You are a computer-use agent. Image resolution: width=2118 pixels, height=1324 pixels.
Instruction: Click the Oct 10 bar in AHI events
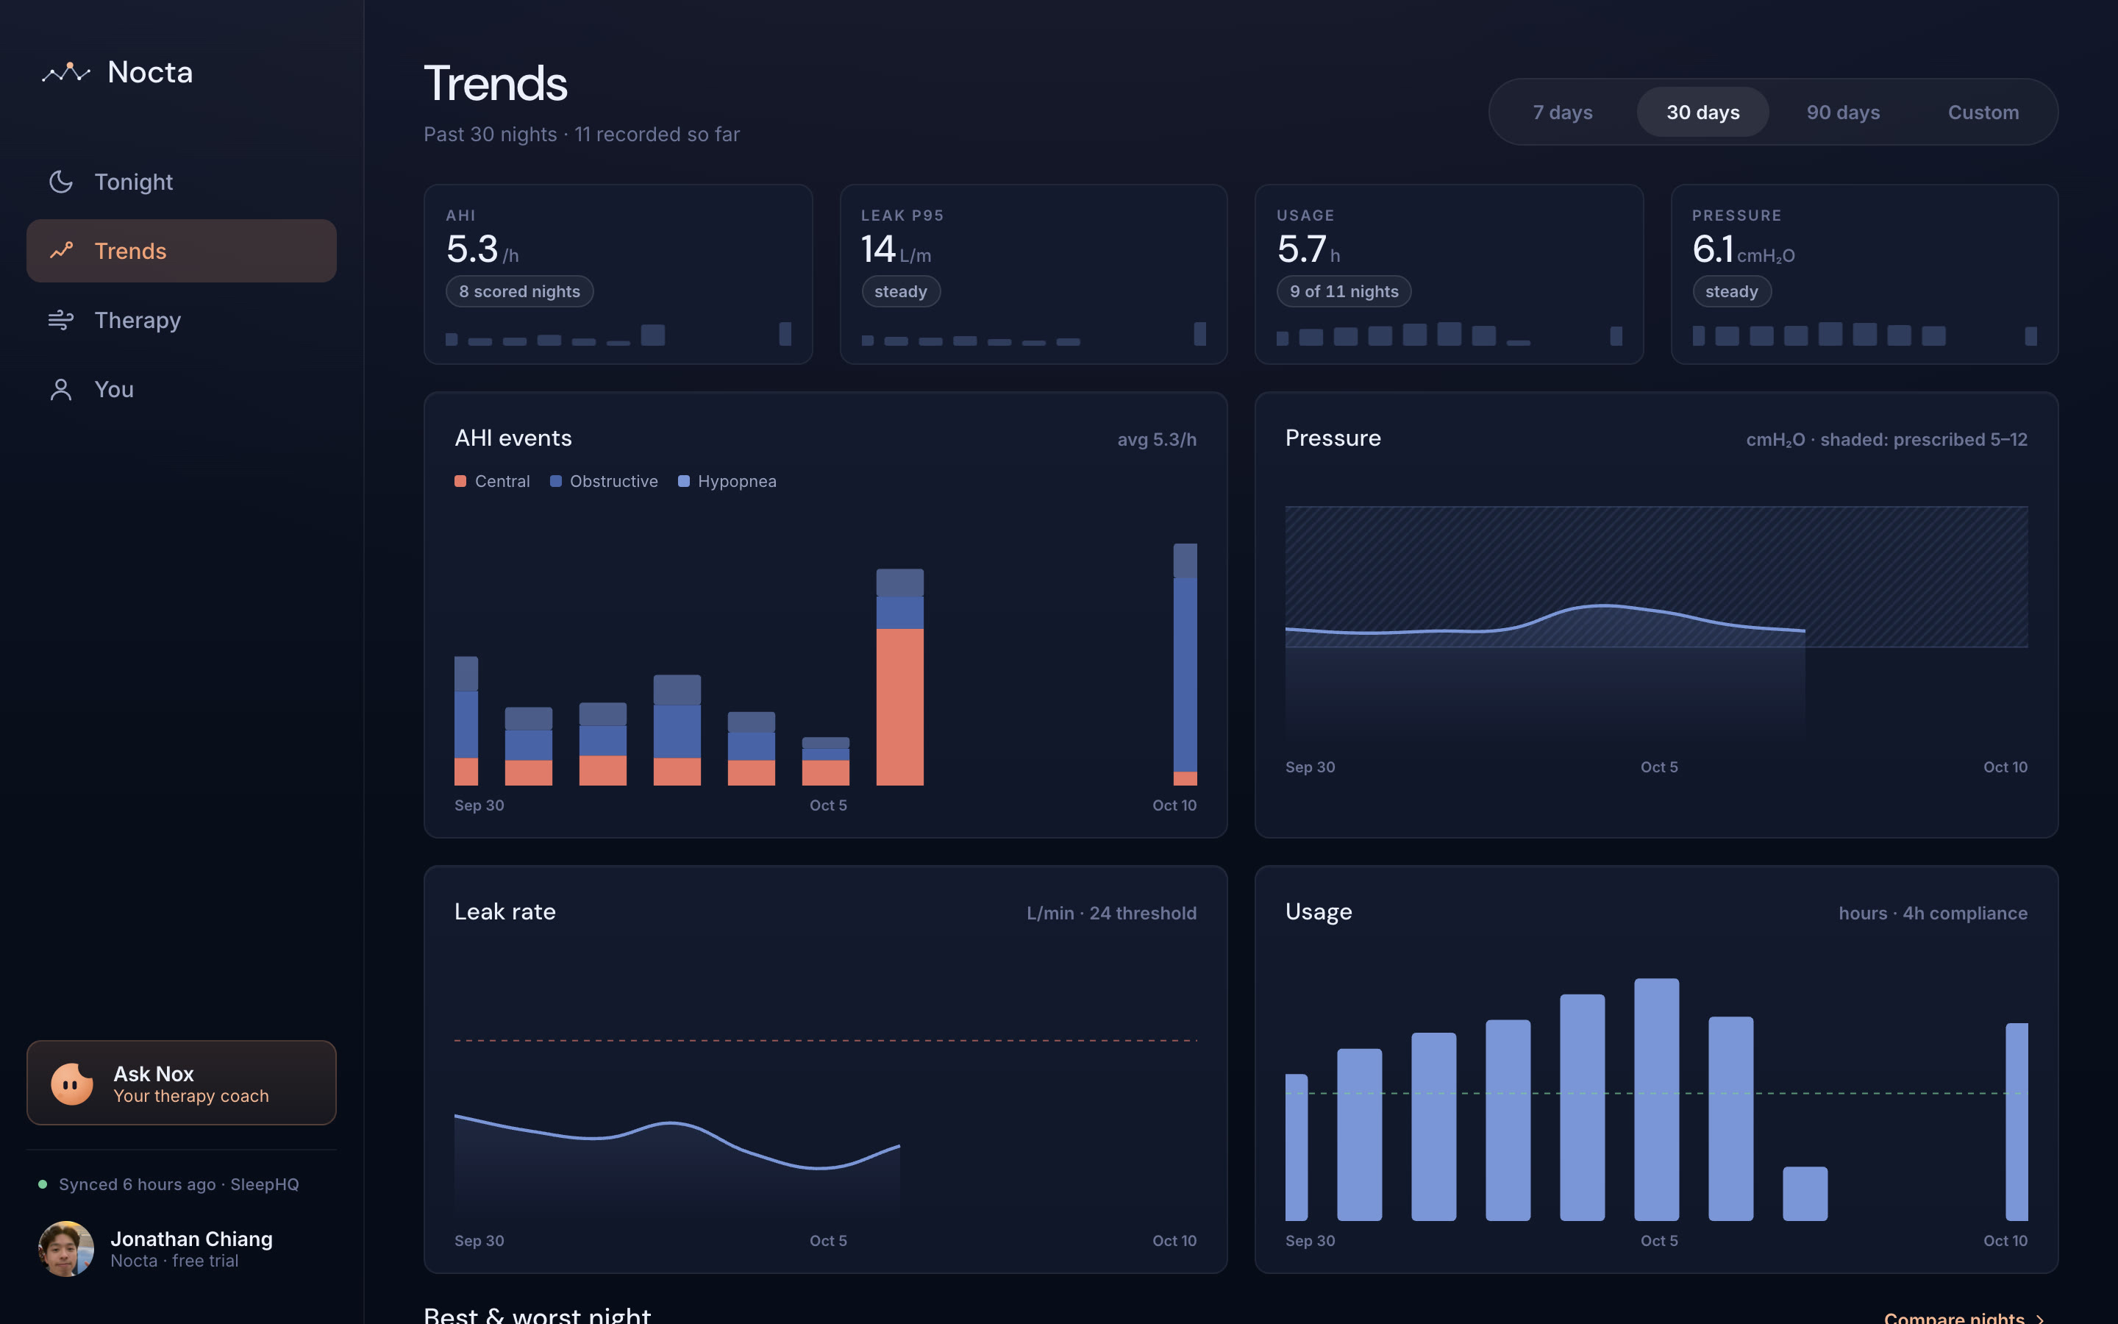(x=1185, y=665)
